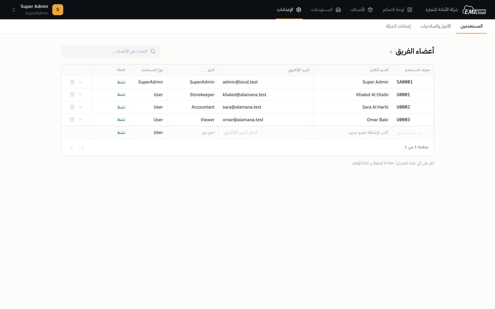Expand the admin@local.test row chevron

tap(81, 82)
